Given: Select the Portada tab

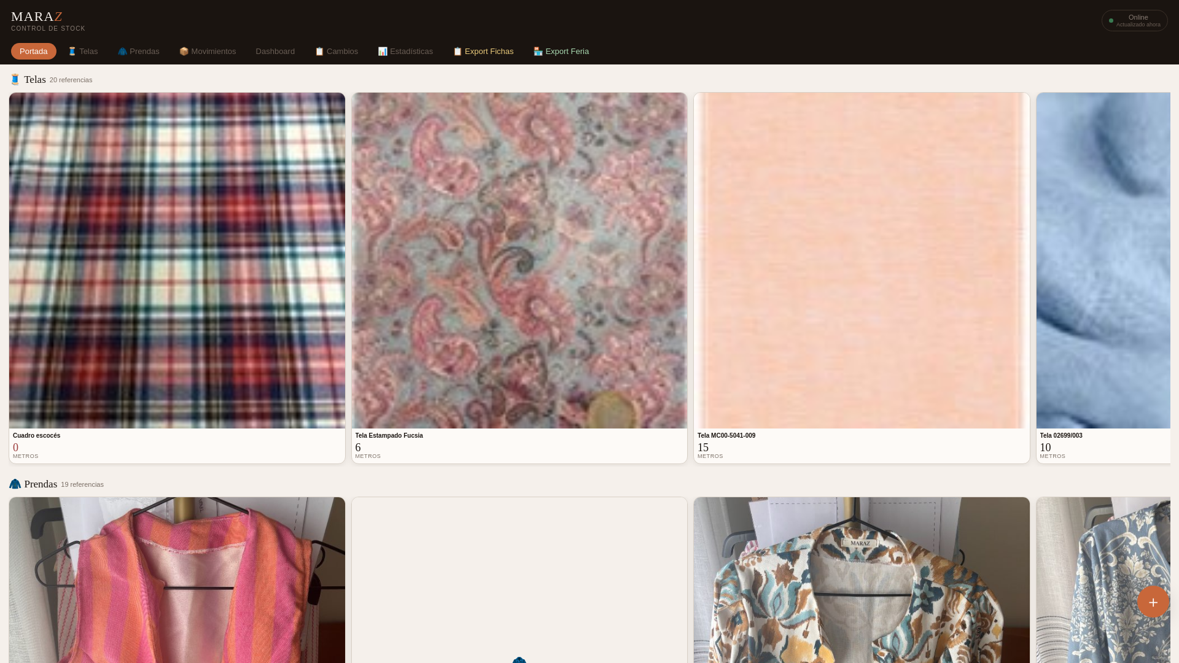Looking at the screenshot, I should [x=34, y=52].
